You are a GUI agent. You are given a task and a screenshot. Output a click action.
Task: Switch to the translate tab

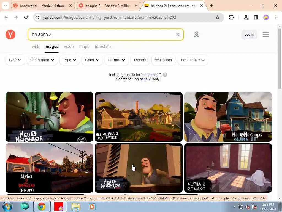[x=103, y=47]
